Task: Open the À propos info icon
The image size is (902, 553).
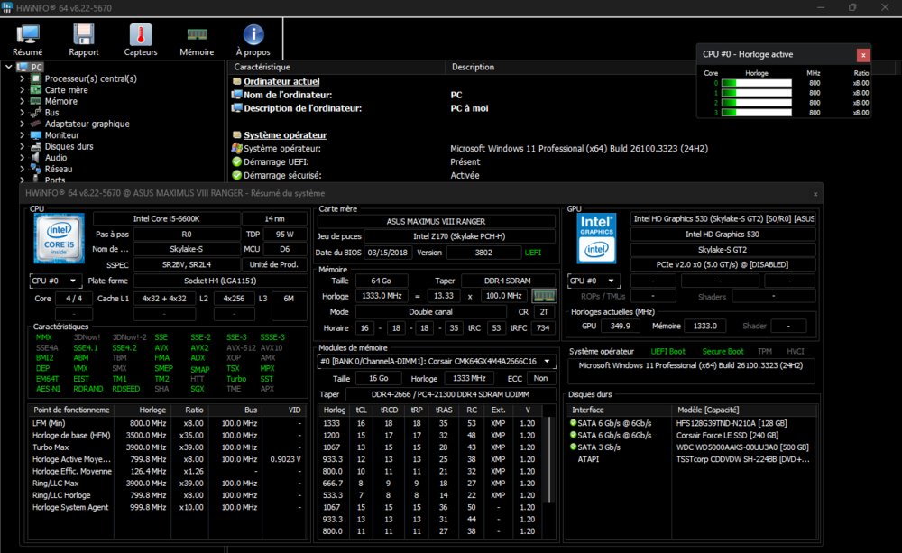Action: (x=253, y=36)
